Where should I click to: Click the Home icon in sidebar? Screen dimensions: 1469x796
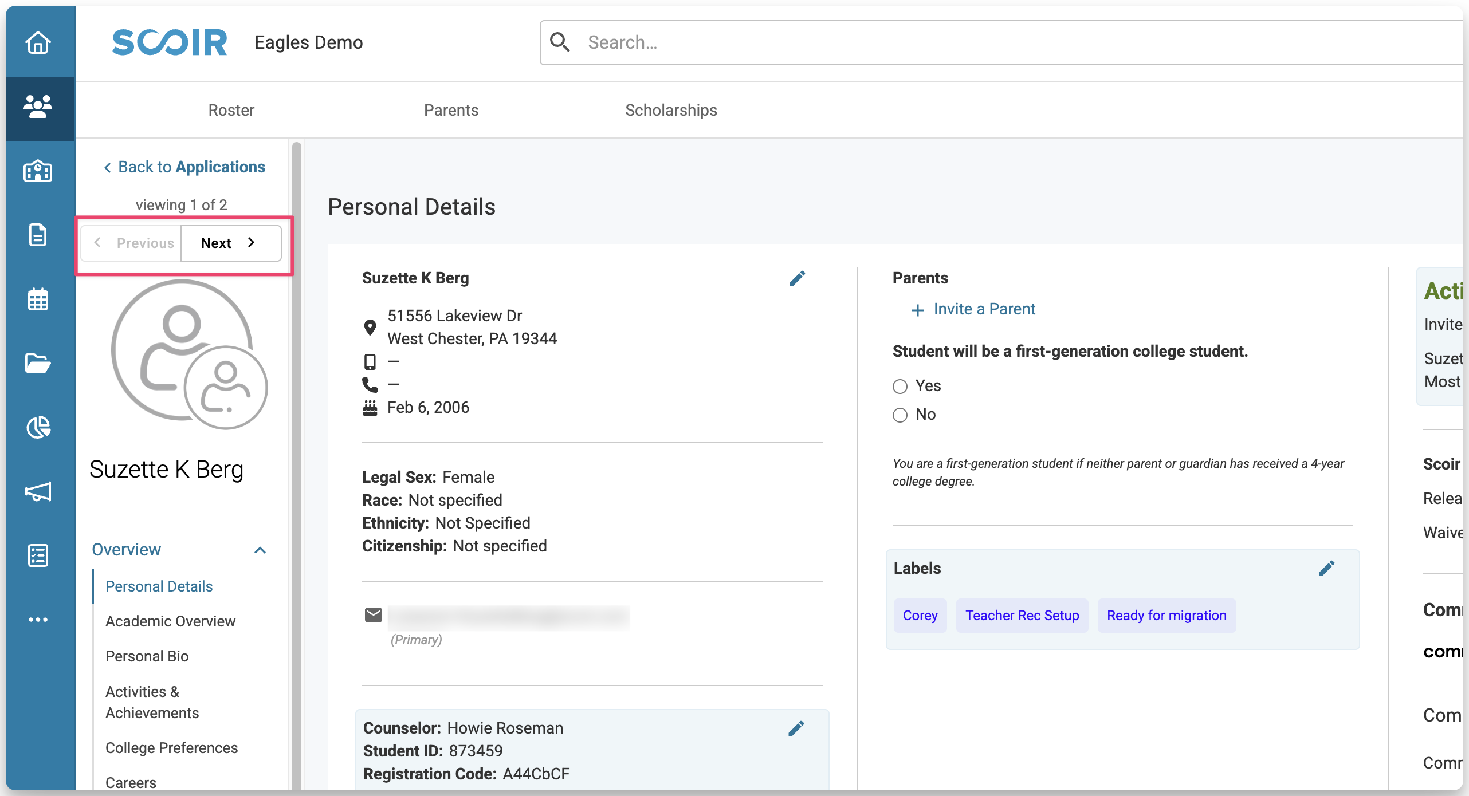tap(38, 42)
